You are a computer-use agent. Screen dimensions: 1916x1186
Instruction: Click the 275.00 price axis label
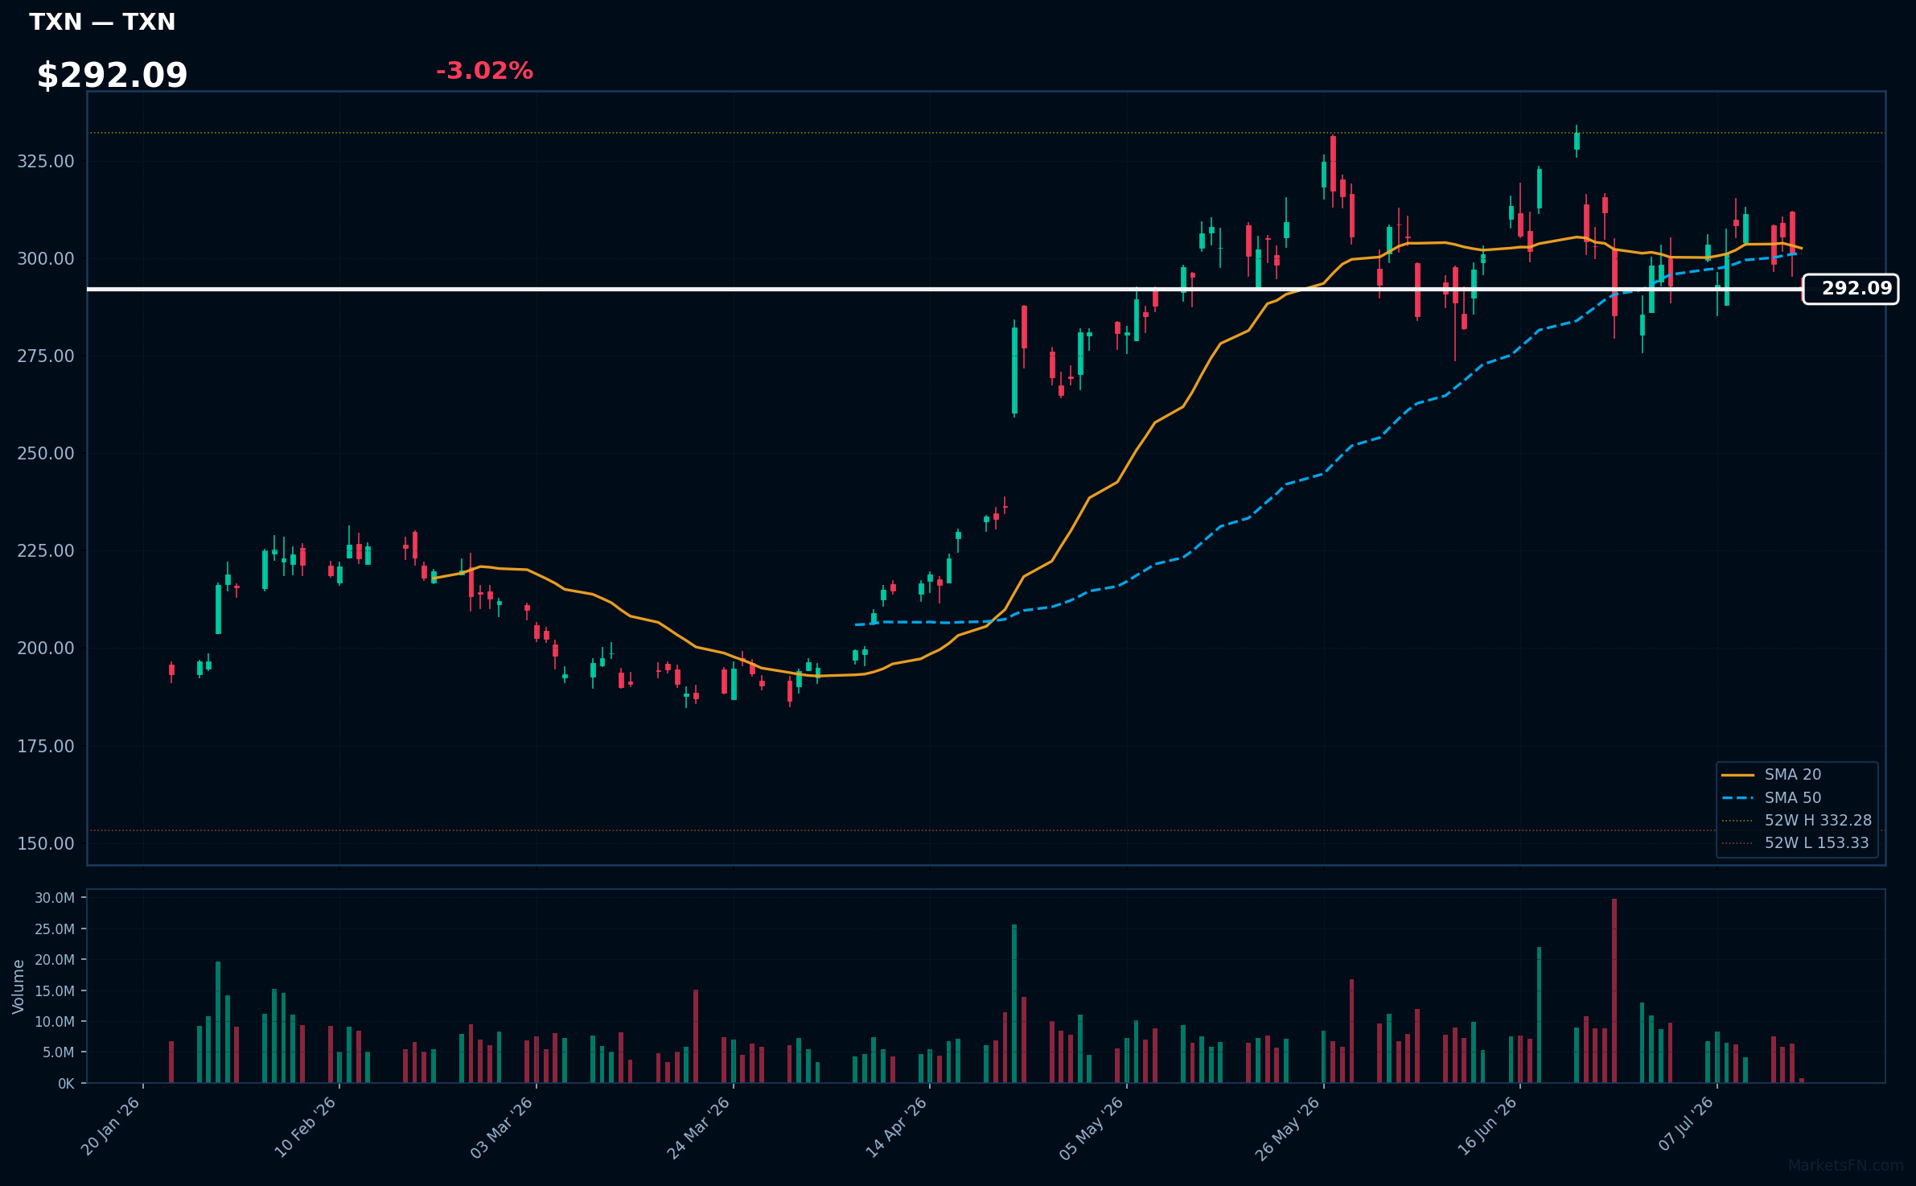tap(46, 356)
